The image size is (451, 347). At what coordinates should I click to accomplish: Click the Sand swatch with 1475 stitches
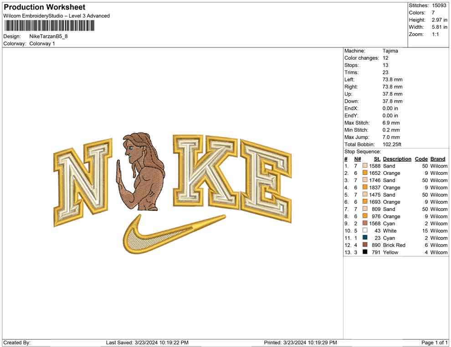point(365,194)
